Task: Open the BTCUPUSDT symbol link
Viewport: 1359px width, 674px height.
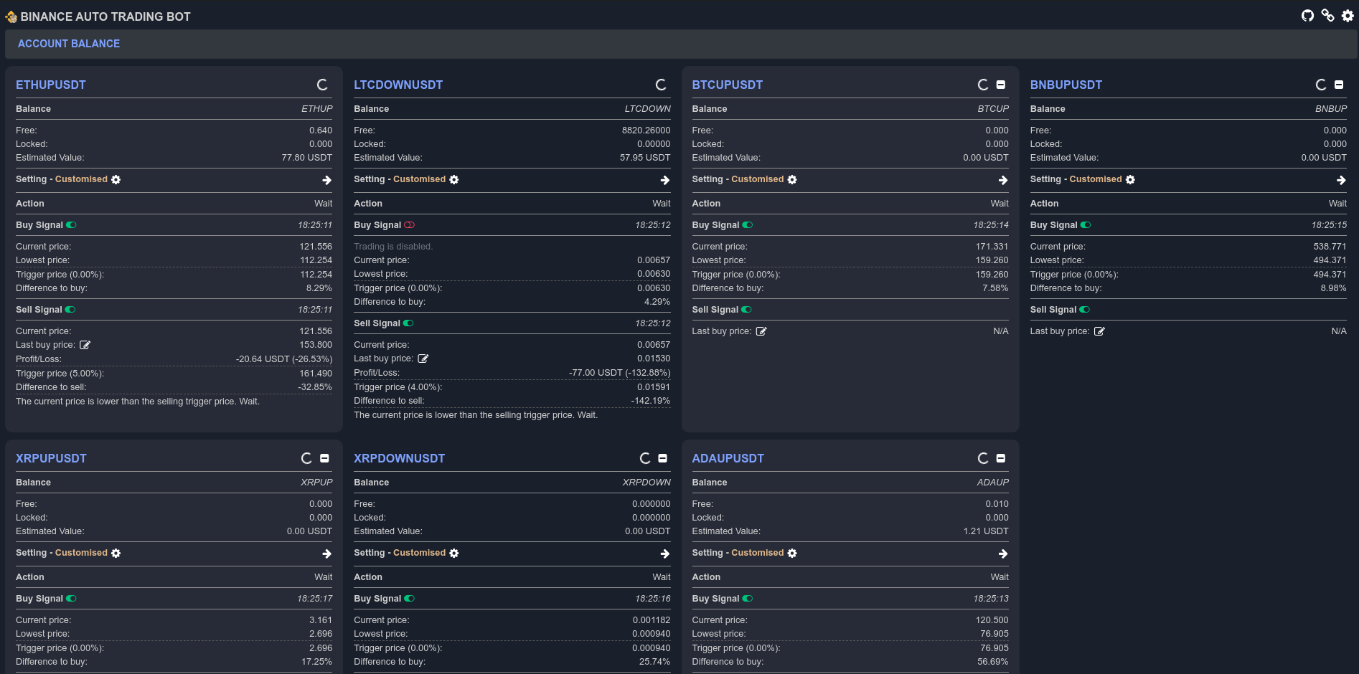Action: 727,85
